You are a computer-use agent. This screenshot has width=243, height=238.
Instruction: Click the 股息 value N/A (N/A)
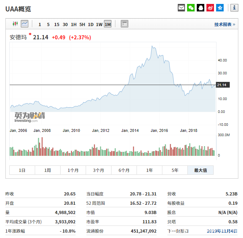(228, 213)
